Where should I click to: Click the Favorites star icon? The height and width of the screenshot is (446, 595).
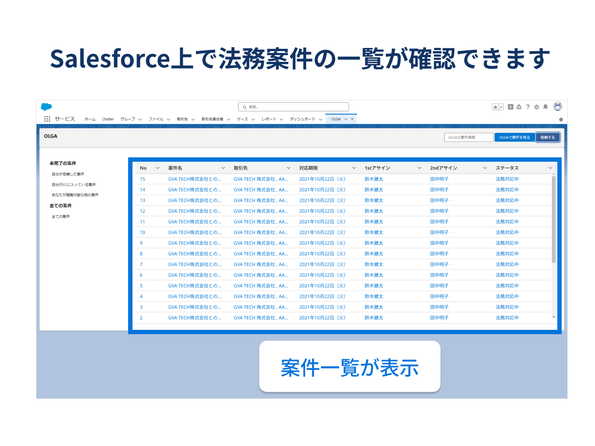[x=495, y=107]
